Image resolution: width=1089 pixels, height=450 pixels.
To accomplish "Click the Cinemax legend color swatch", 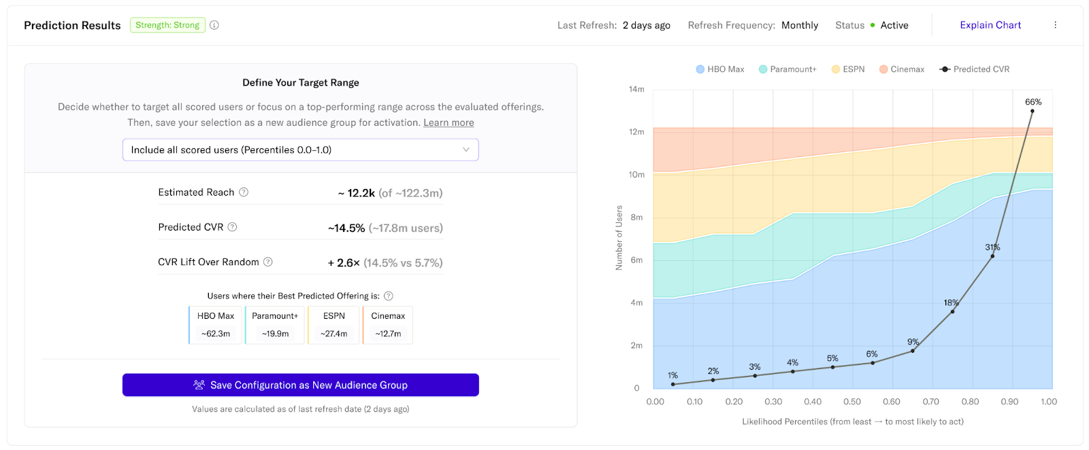I will click(883, 69).
